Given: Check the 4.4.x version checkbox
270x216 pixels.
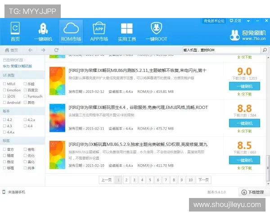Looking at the screenshot, I should tap(4, 132).
